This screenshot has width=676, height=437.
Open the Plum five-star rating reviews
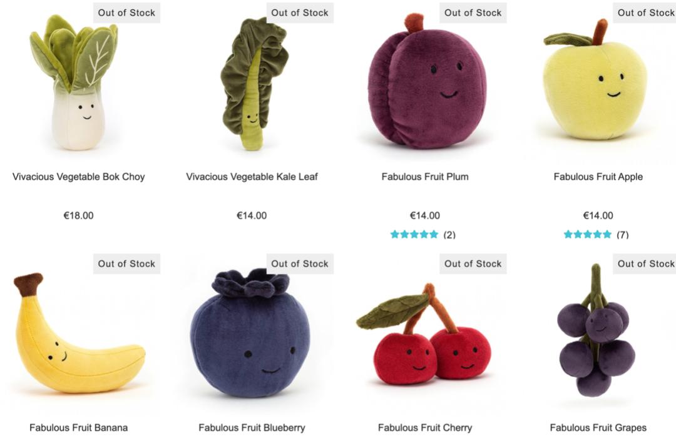point(414,234)
